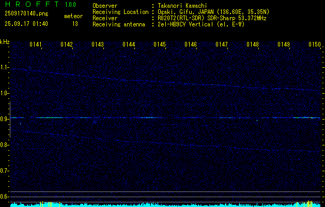Select the 0145 time marker
Image resolution: width=325 pixels, height=207 pixels.
(x=160, y=45)
